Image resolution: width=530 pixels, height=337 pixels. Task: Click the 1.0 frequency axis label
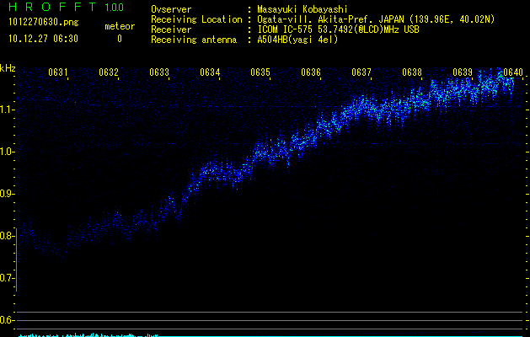click(x=7, y=152)
